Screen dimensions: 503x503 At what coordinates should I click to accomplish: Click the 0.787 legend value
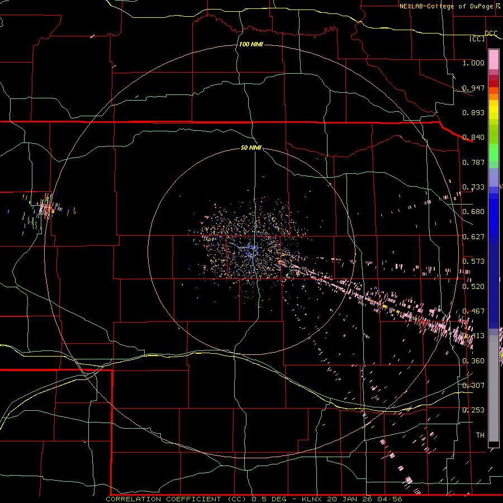point(473,162)
